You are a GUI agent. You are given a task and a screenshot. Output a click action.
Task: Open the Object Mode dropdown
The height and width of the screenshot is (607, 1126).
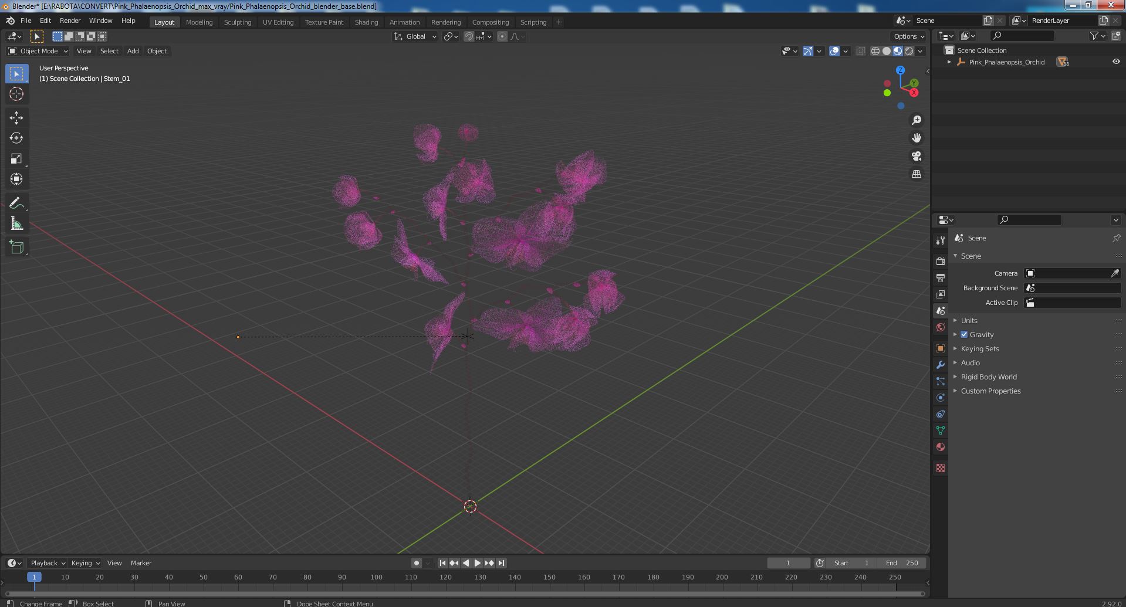pyautogui.click(x=38, y=51)
